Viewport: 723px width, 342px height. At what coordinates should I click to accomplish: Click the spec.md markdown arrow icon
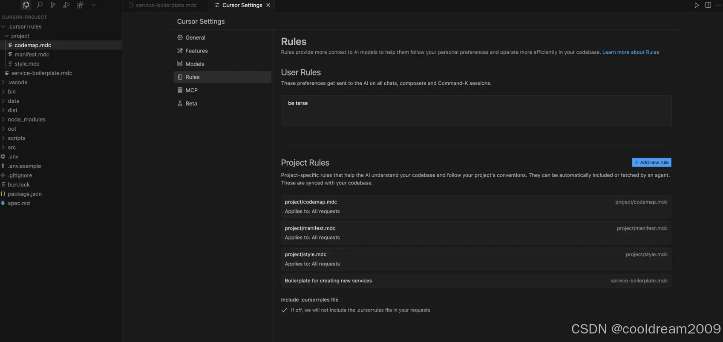3,203
